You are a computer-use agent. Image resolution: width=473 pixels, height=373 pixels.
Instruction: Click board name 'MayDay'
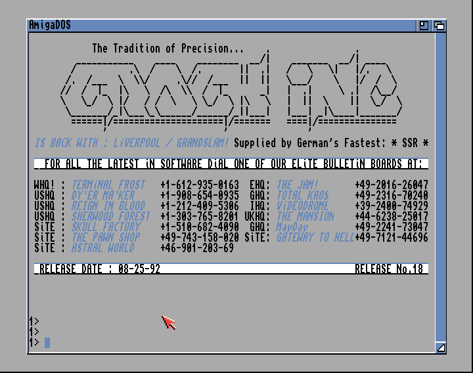[x=292, y=227]
